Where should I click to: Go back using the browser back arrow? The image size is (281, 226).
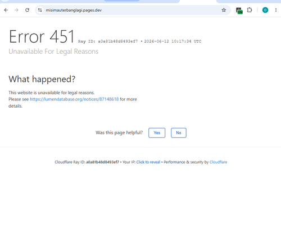pyautogui.click(x=6, y=10)
